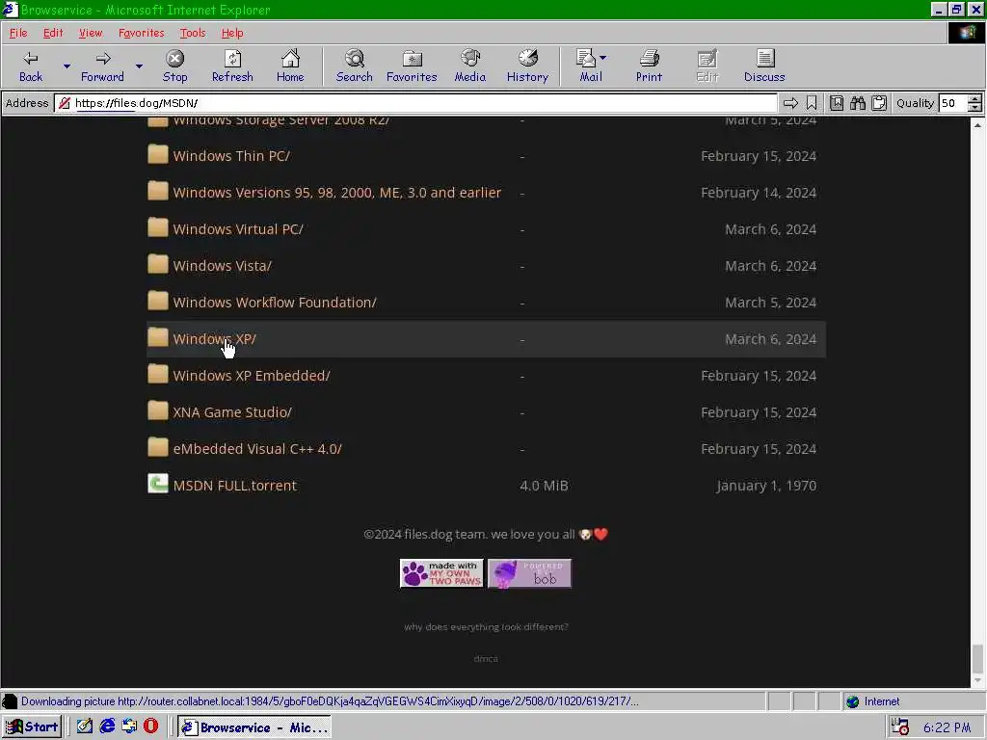Click 'why does everything look different?' link

coord(486,626)
